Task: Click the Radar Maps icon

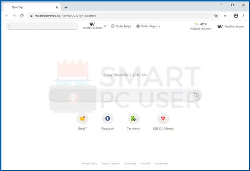Action: point(113,26)
